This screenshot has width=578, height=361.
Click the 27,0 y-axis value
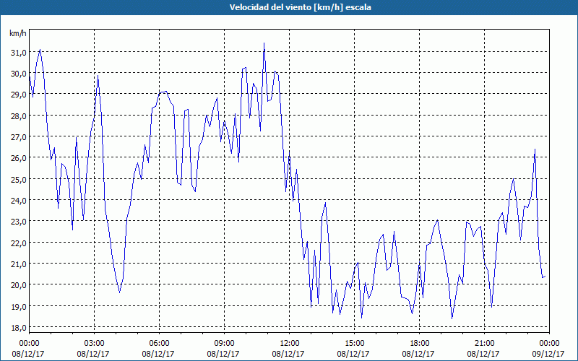tap(19, 137)
